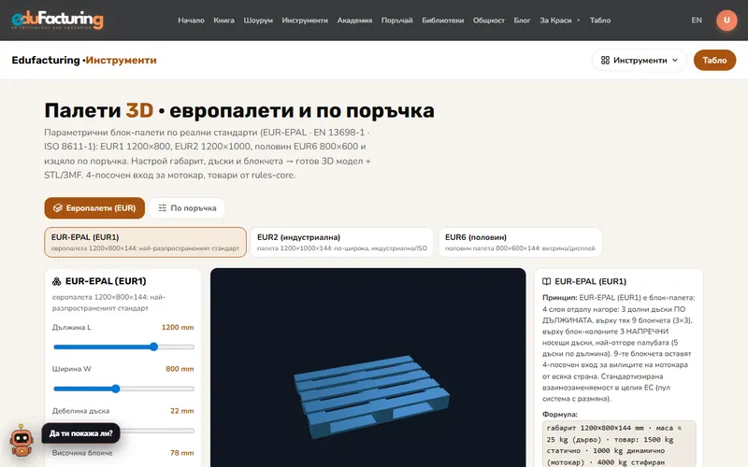This screenshot has width=748, height=467.
Task: Click the Височина блокче label
Action: point(82,453)
